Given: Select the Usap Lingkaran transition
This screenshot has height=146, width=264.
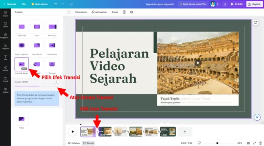Looking at the screenshot, I should click(x=21, y=45).
